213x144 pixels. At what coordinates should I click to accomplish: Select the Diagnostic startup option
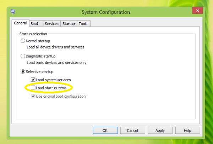click(x=23, y=56)
